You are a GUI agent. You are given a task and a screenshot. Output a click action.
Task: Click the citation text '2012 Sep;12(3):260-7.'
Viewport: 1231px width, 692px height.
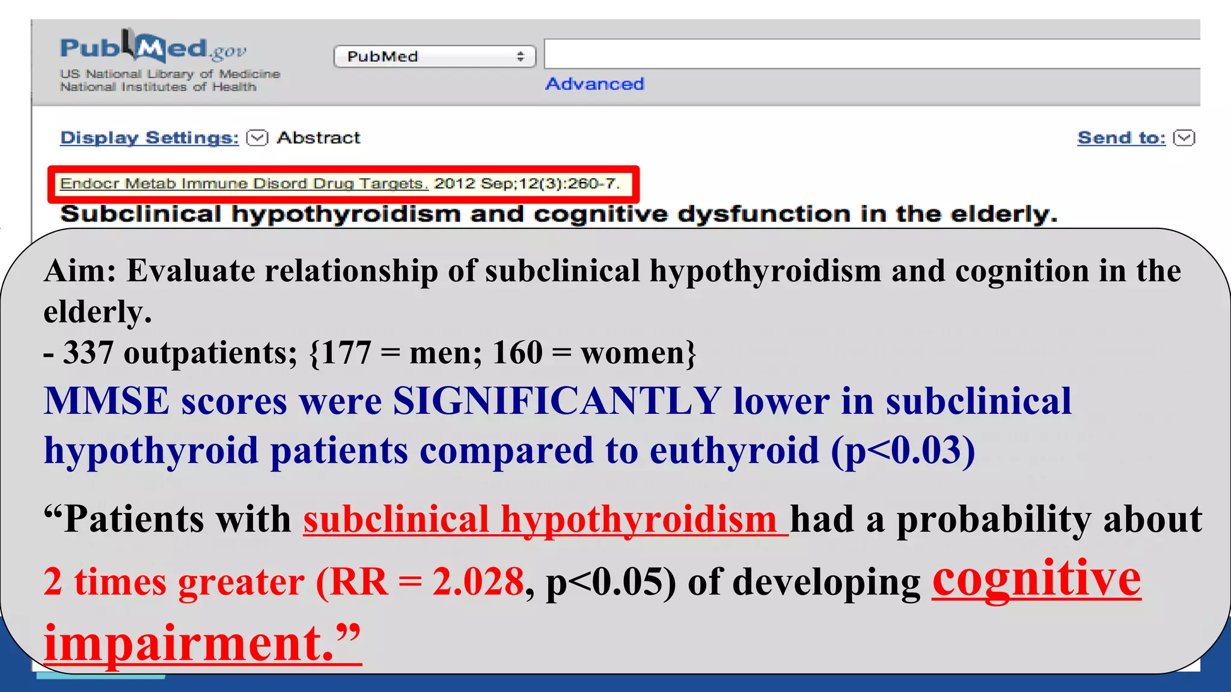pos(527,183)
